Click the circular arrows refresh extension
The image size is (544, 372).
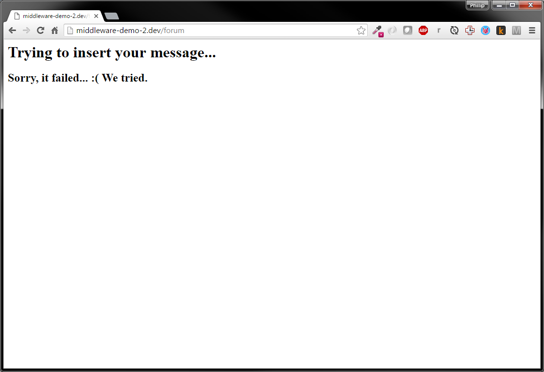454,31
